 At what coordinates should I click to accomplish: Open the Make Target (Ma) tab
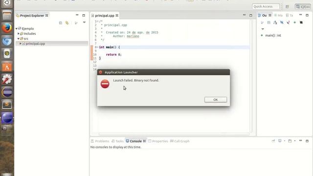278,15
